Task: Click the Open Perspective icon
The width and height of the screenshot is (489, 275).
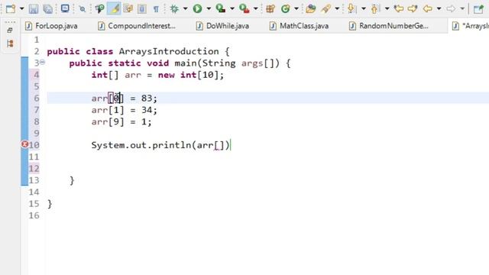Action: (x=478, y=8)
